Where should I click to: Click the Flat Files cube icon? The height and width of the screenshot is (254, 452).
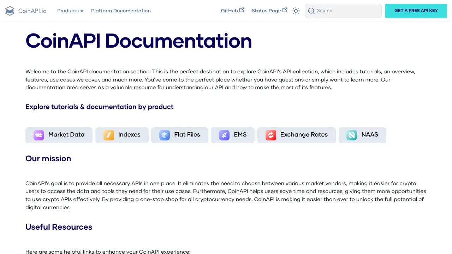point(165,135)
